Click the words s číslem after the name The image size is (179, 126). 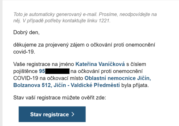pos(136,64)
